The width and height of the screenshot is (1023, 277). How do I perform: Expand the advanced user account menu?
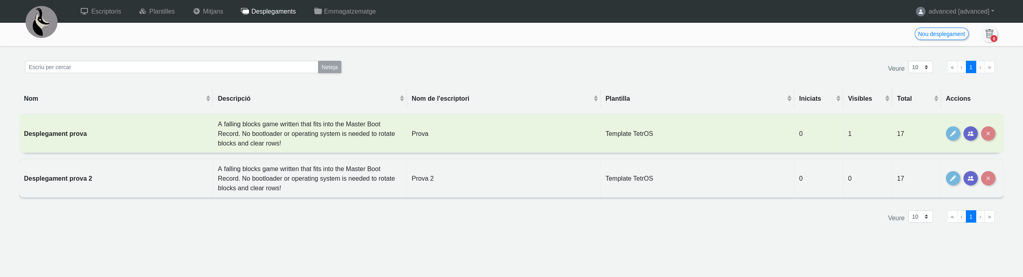pos(955,12)
